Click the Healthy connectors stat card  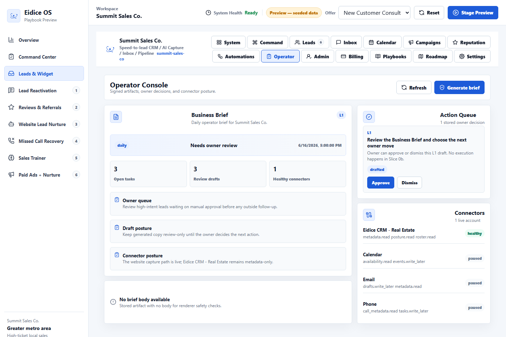pos(307,174)
